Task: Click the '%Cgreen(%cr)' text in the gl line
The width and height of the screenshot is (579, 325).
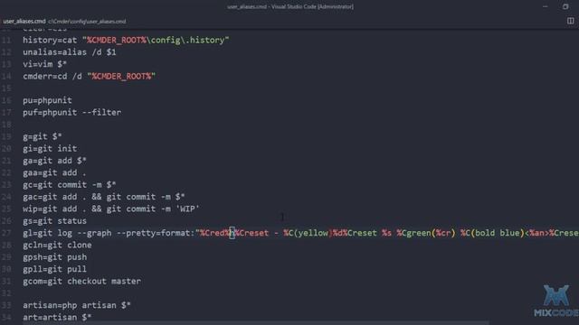Action: coord(426,233)
